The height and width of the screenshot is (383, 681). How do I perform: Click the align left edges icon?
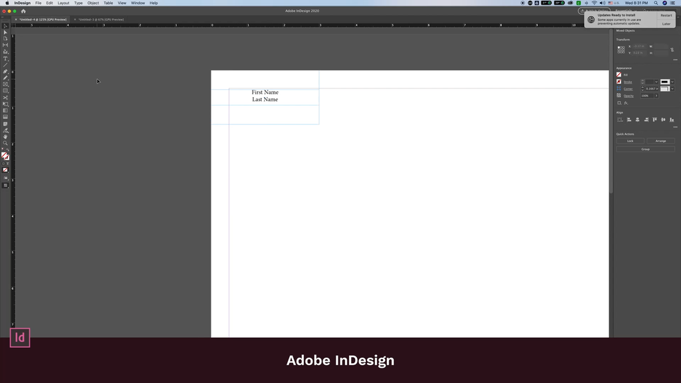629,120
